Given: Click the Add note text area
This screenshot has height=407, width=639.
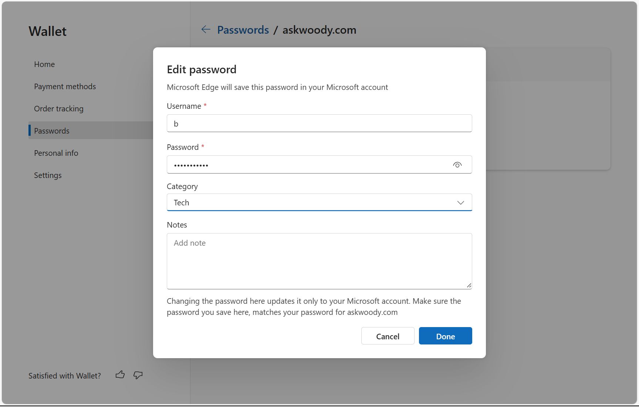Looking at the screenshot, I should pos(319,261).
